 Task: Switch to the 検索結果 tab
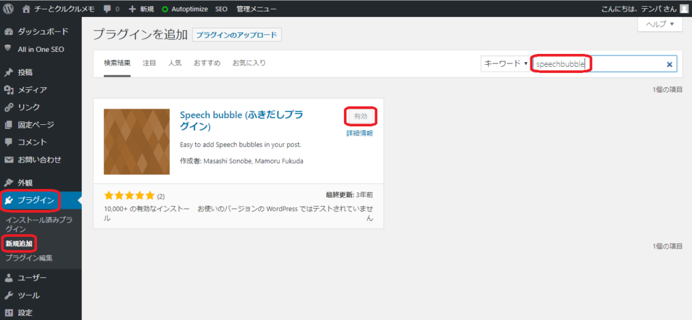coord(117,63)
